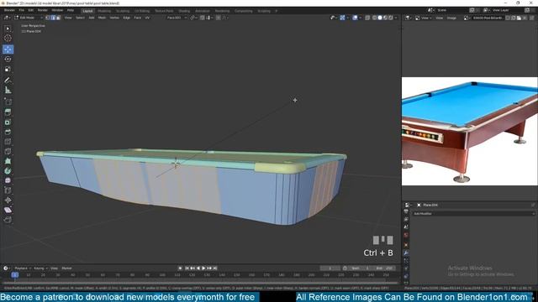This screenshot has height=302, width=538.
Task: Toggle X-ray view mode
Action: pos(367,18)
